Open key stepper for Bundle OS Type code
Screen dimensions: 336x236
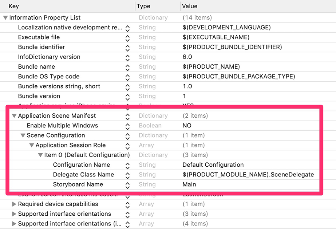point(127,78)
